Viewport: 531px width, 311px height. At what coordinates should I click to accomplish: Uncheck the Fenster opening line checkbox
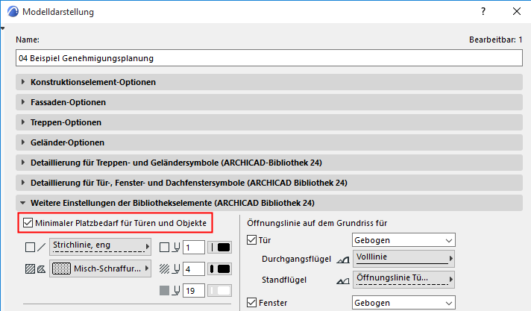(x=251, y=303)
